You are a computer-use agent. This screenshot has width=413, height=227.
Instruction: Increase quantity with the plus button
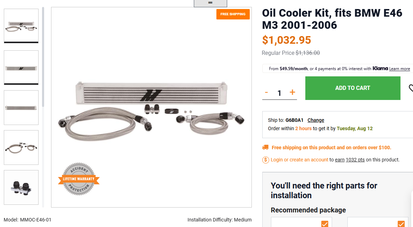(292, 92)
